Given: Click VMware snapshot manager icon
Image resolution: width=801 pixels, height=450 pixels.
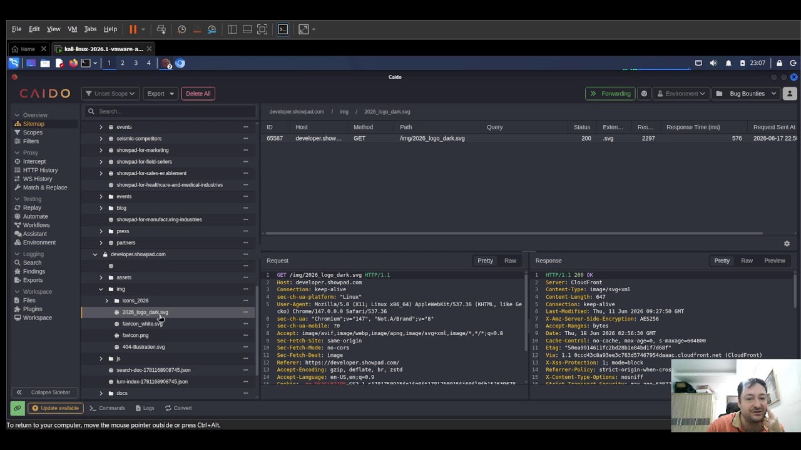Looking at the screenshot, I should pos(212,29).
